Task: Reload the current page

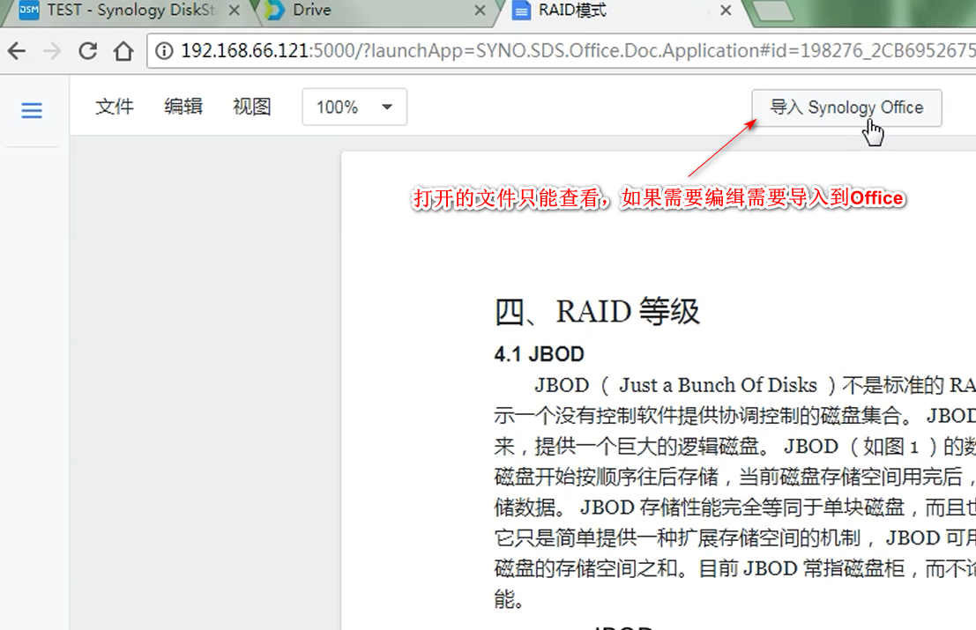Action: click(87, 50)
